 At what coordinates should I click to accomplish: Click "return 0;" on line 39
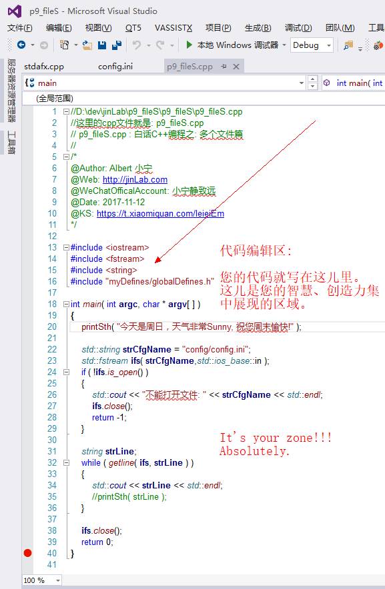tap(97, 542)
